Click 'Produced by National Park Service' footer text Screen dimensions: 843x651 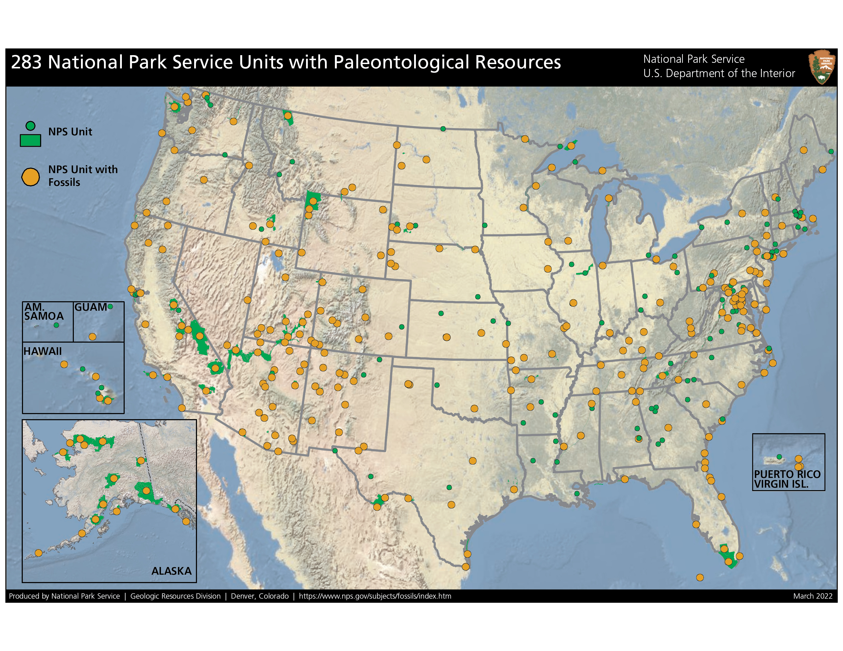[64, 596]
